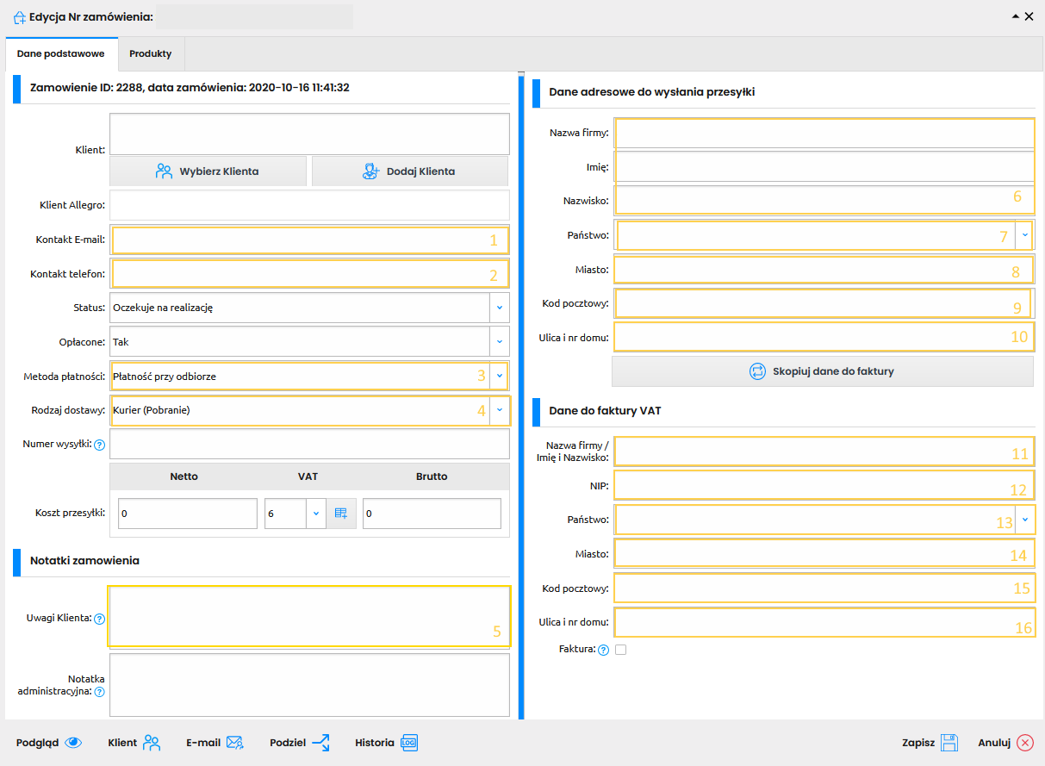The image size is (1045, 766).
Task: Switch to the Produkty tab
Action: pos(151,53)
